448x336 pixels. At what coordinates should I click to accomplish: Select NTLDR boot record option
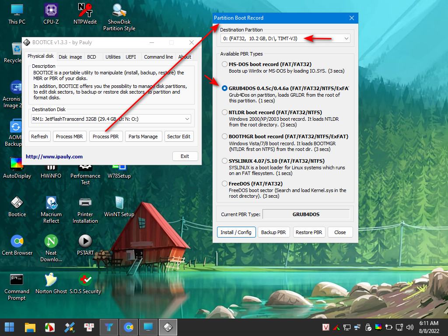click(224, 112)
